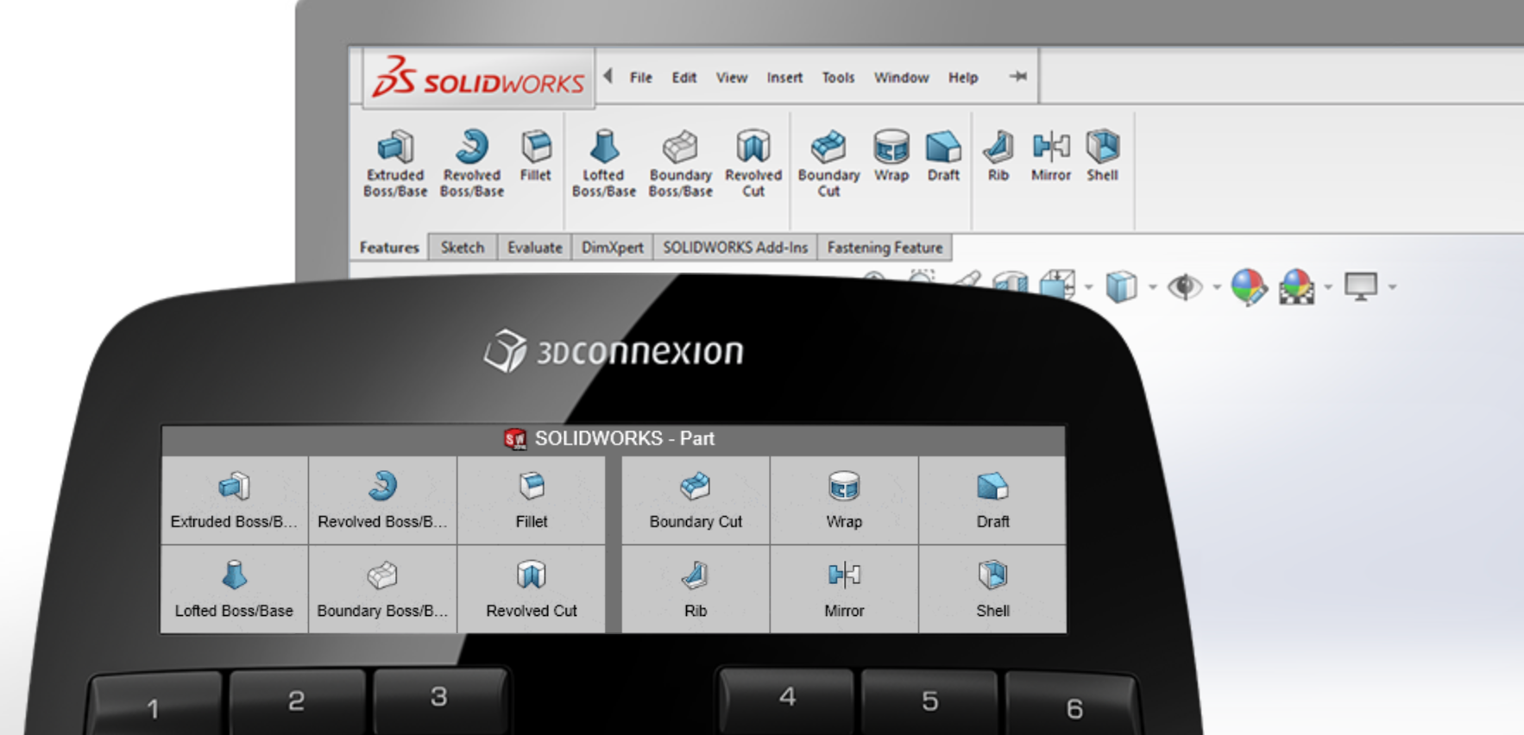Viewport: 1524px width, 735px height.
Task: Tap Revolved Cut on the 3Dconnexion display
Action: 532,589
